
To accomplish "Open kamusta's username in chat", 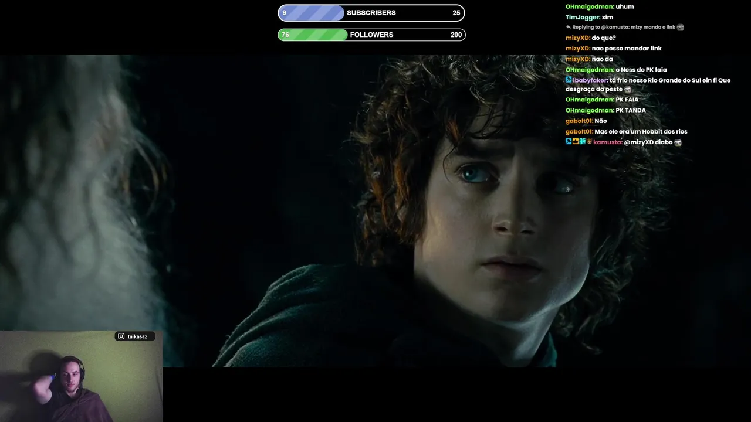I will pyautogui.click(x=607, y=142).
